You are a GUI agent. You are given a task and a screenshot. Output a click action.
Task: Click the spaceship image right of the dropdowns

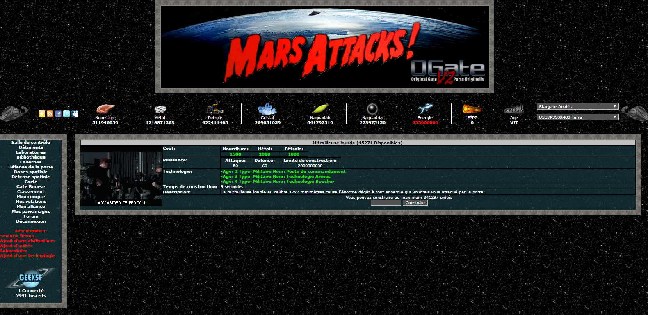(x=634, y=113)
